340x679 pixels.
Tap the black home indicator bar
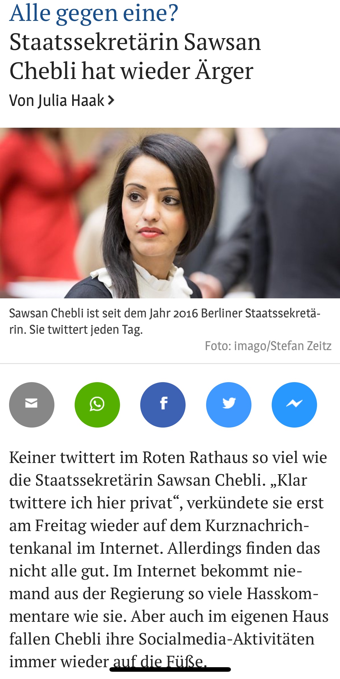click(x=170, y=669)
